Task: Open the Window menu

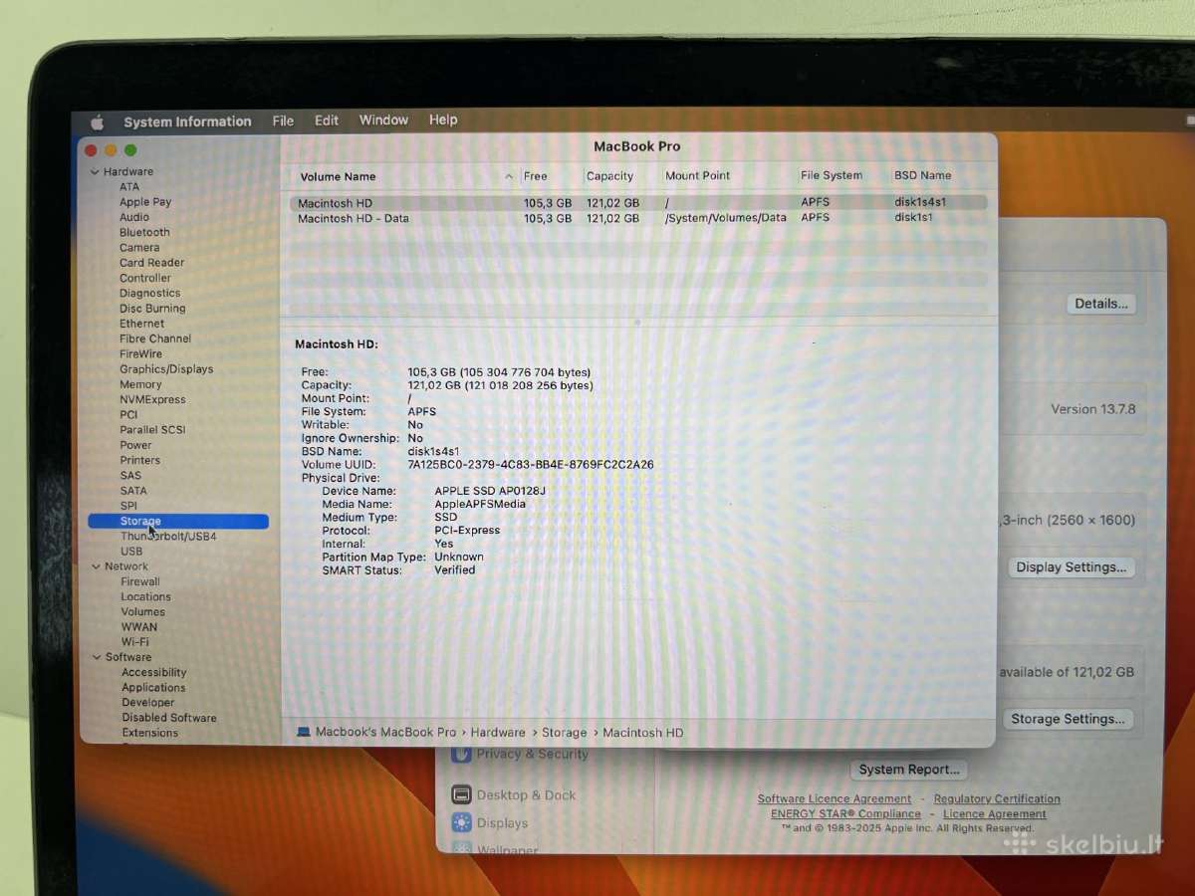Action: [x=383, y=119]
